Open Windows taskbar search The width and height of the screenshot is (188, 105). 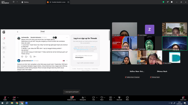(7, 103)
